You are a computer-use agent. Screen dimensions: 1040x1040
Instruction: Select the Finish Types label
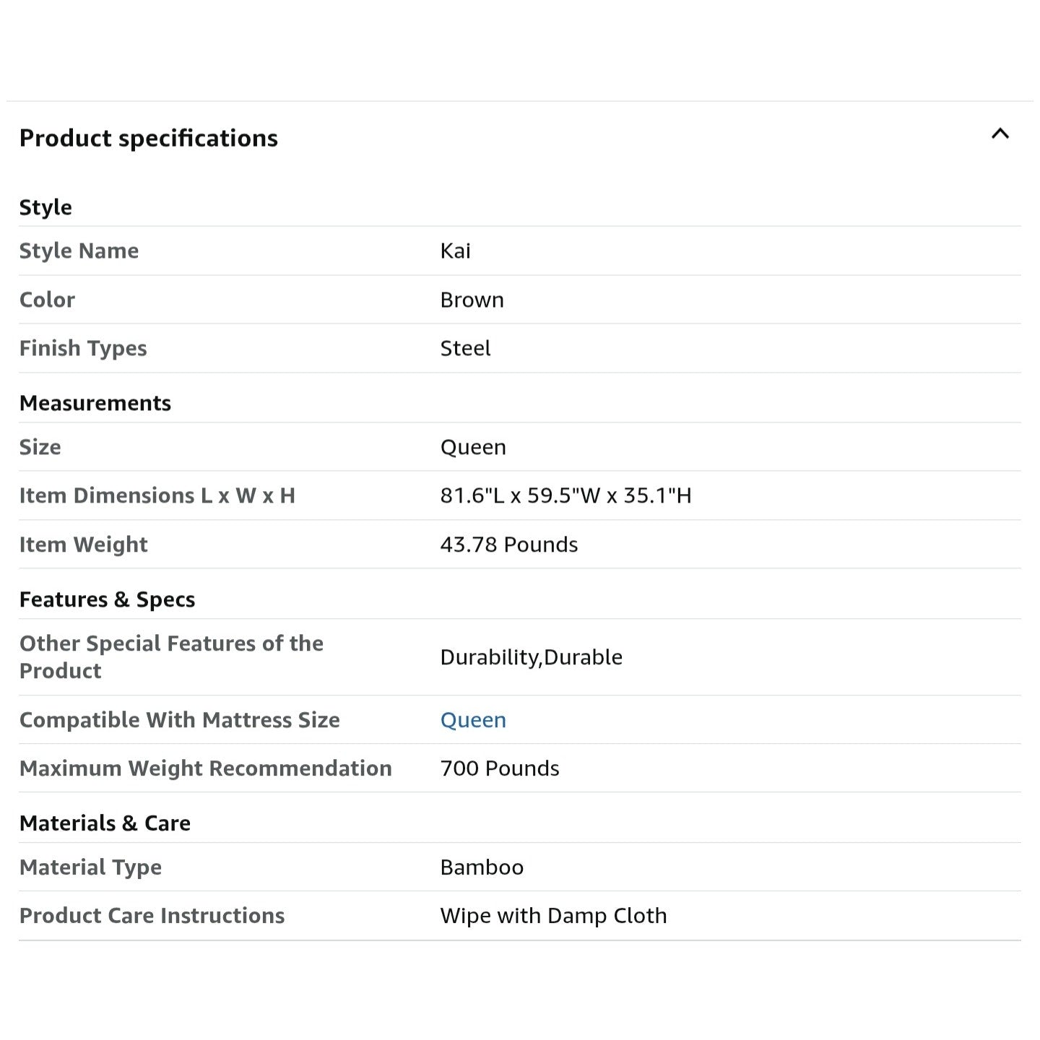[83, 348]
